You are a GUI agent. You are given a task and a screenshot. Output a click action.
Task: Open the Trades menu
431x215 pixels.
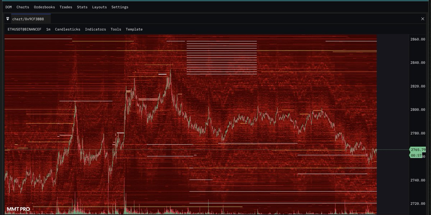point(66,7)
